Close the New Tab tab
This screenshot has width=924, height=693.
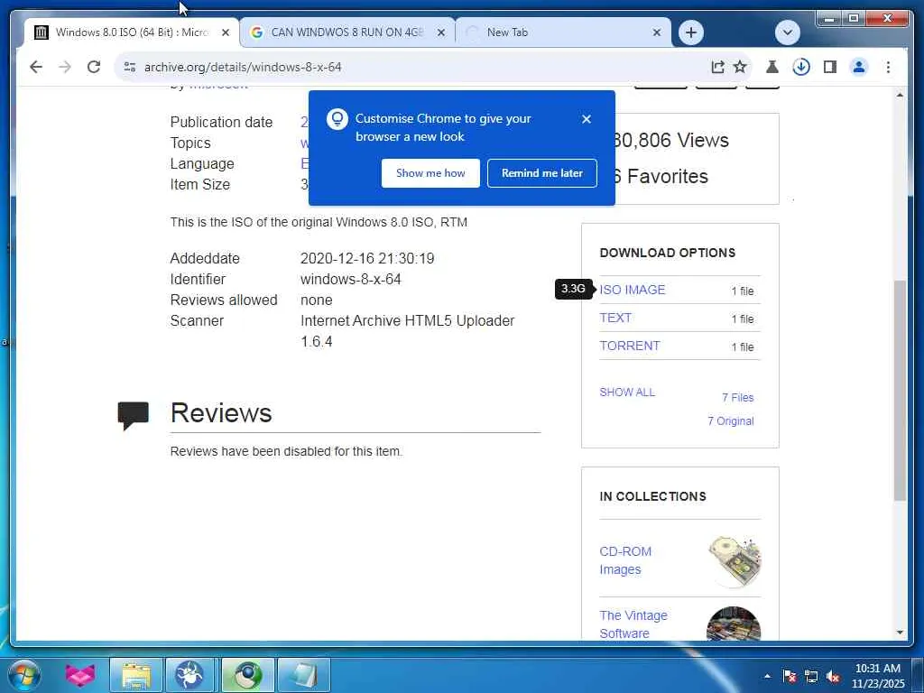click(657, 32)
